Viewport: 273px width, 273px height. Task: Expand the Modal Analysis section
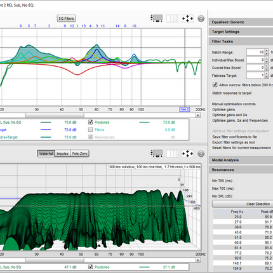coord(241,160)
